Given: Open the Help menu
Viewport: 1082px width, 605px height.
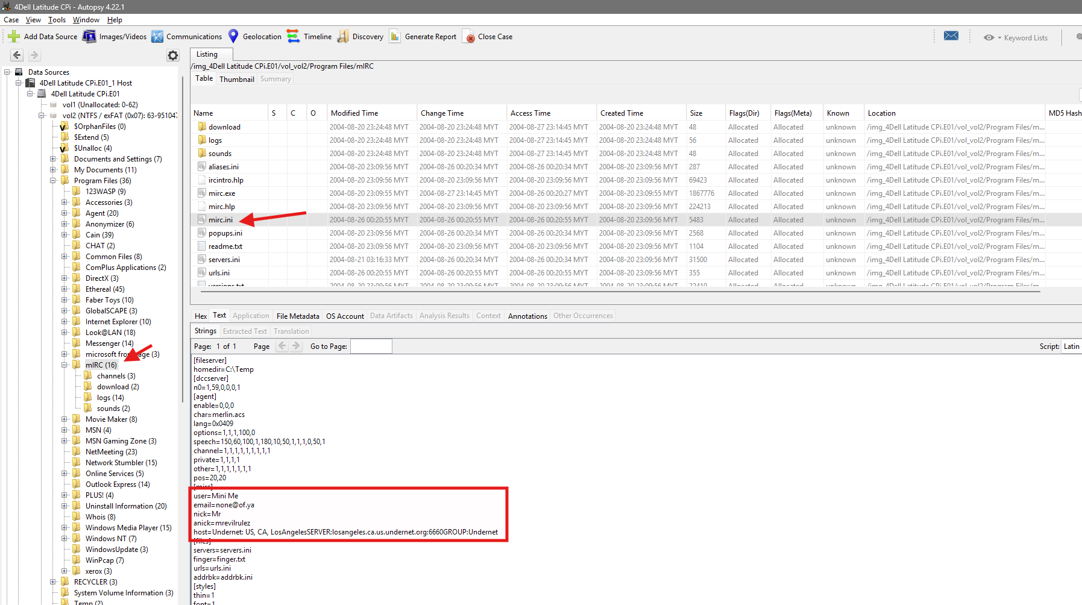Looking at the screenshot, I should [115, 20].
